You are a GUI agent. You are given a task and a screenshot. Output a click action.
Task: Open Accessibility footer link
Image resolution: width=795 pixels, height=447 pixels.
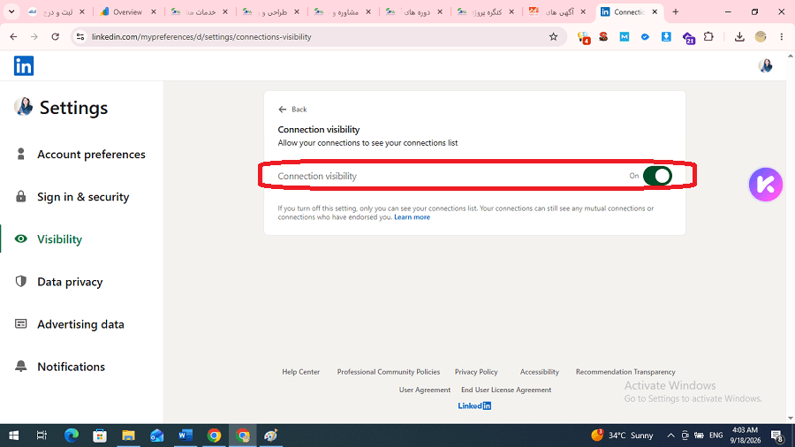(x=540, y=372)
